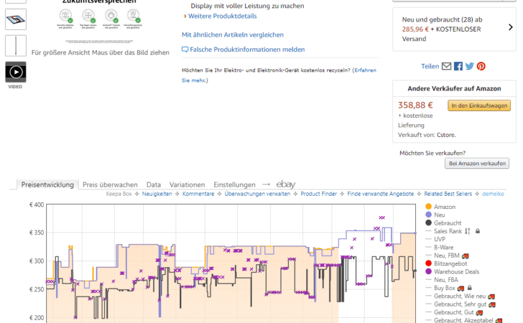Expand Weitere Produktdetails
The image size is (523, 323).
223,16
